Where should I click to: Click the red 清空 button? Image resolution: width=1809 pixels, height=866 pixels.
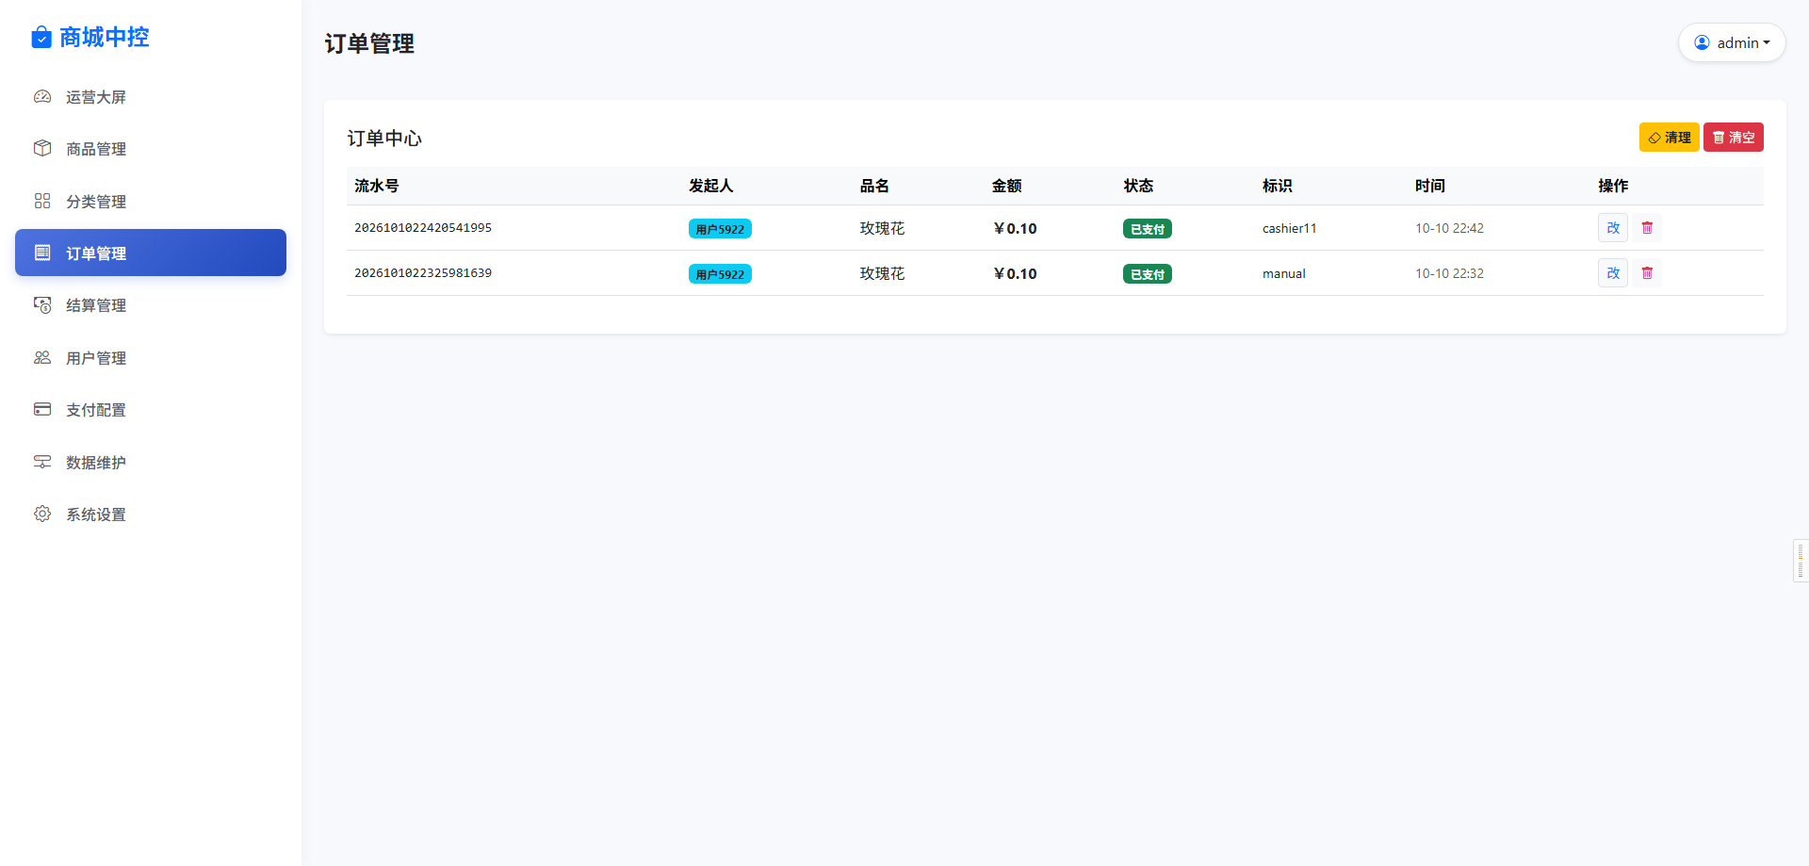click(x=1733, y=138)
